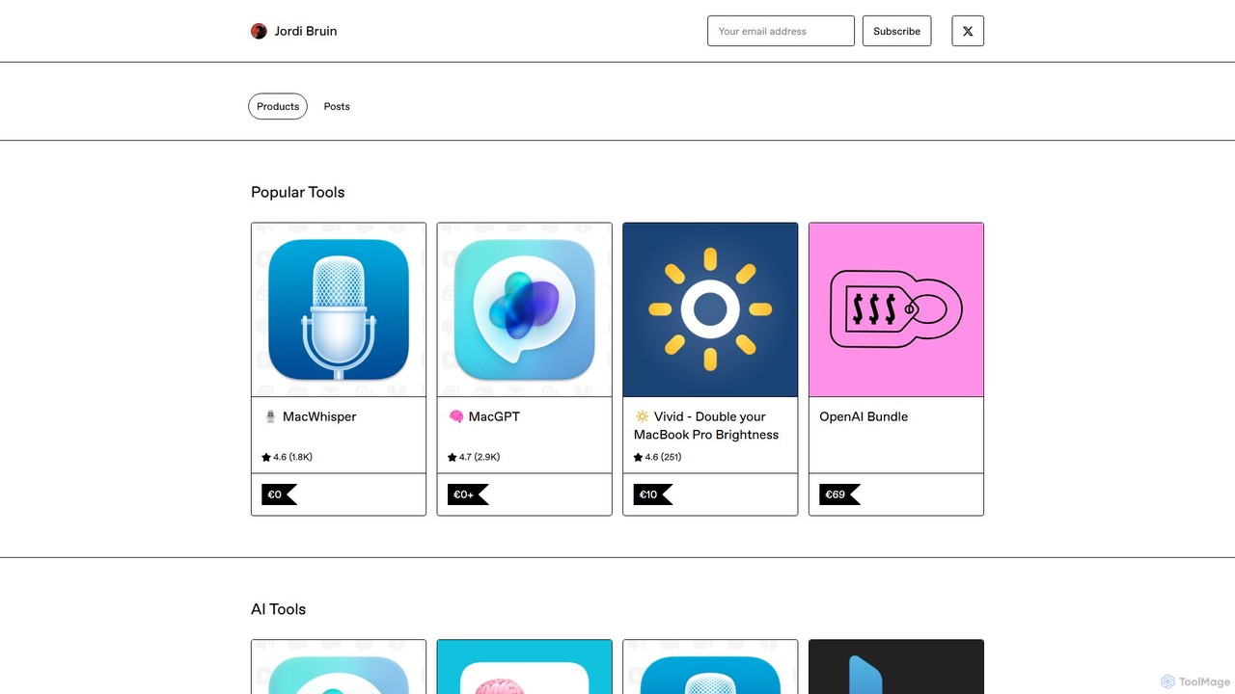The height and width of the screenshot is (694, 1235).
Task: Open the MacWhisper product thumbnail in Popular Tools
Action: coord(339,309)
